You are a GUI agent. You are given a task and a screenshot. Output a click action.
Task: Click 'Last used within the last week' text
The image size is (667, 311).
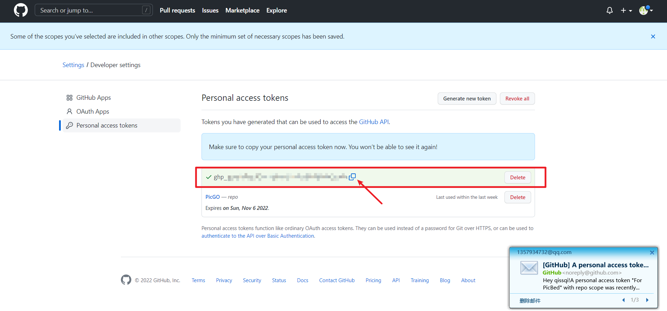467,197
